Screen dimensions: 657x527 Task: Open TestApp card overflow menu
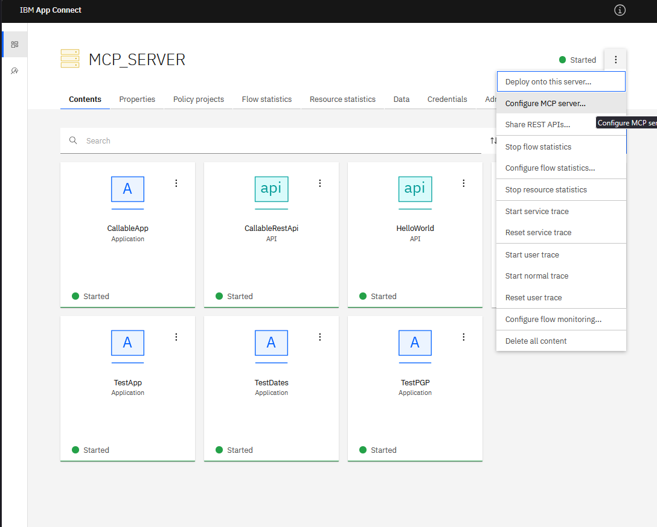click(x=176, y=337)
